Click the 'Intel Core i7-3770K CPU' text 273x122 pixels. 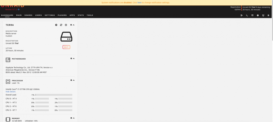[x=23, y=89]
